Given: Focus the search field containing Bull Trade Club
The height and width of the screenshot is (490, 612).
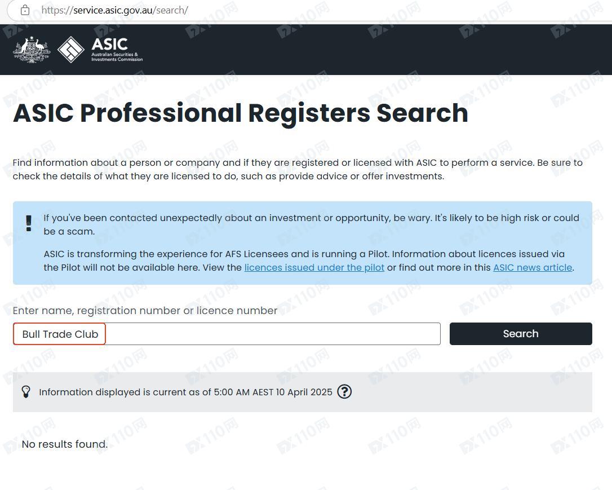Looking at the screenshot, I should (x=227, y=334).
